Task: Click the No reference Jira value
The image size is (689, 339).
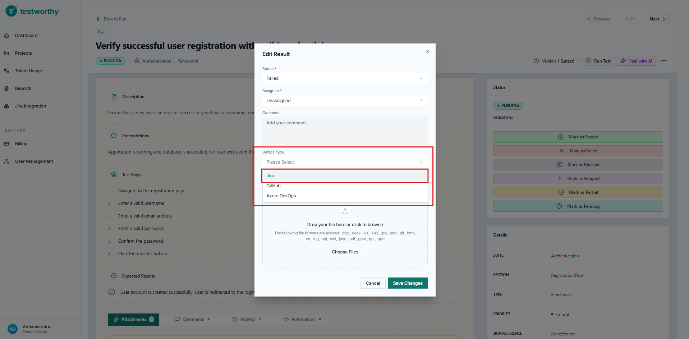Action: [x=563, y=334]
